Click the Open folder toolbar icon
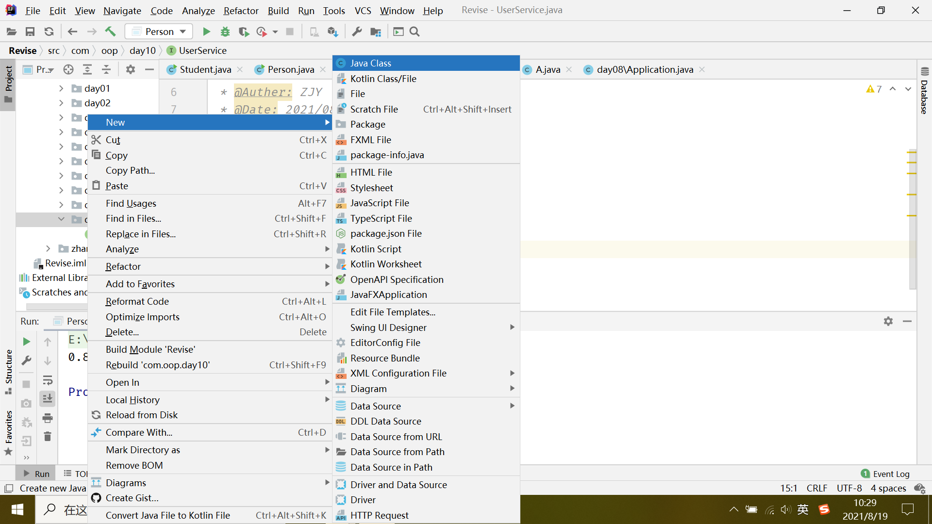932x524 pixels. (x=12, y=32)
